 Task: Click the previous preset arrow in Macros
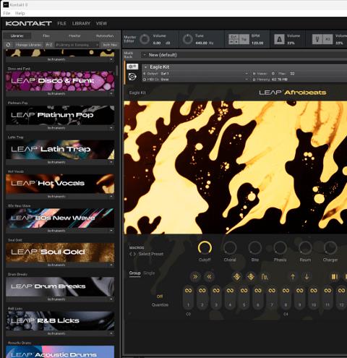[131, 254]
